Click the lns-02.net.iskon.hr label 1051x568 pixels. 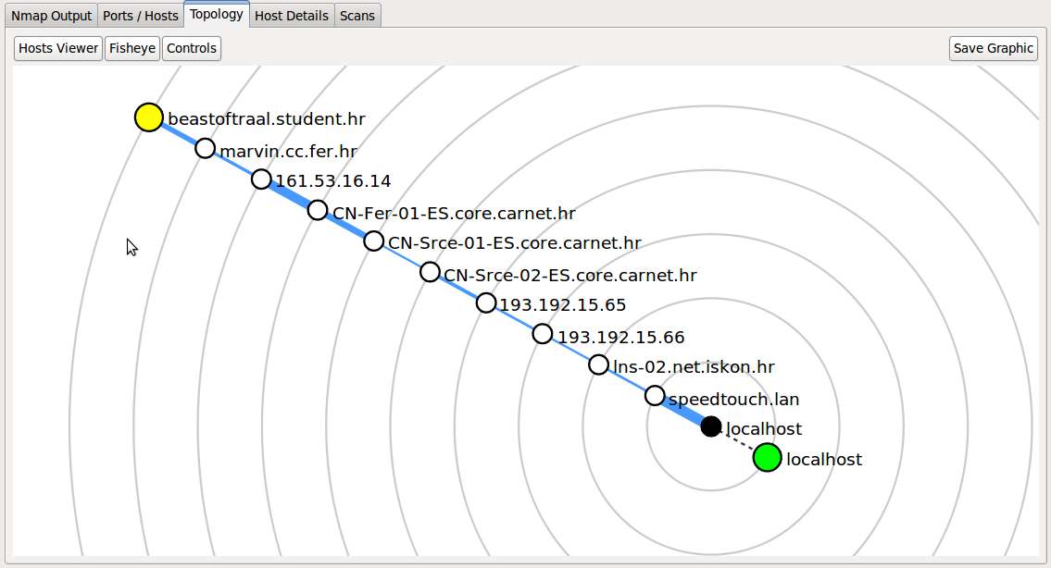point(694,367)
